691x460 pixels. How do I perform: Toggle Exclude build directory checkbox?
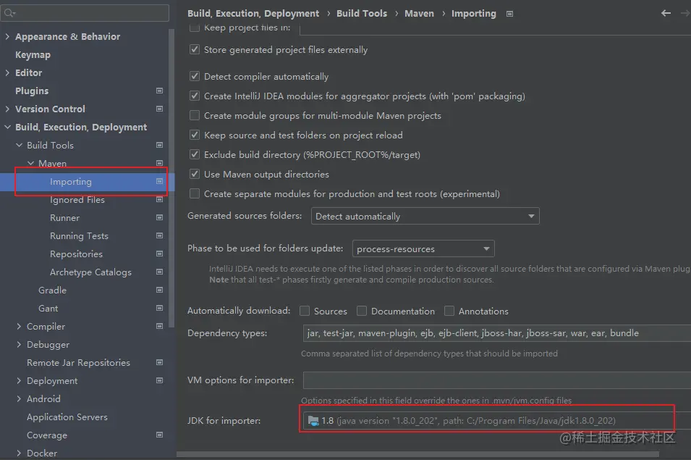[195, 154]
